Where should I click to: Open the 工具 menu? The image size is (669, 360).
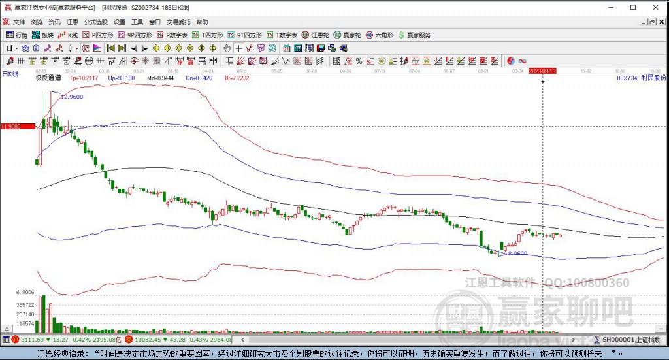137,22
